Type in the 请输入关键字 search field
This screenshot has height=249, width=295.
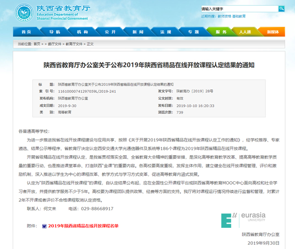[x=238, y=9]
